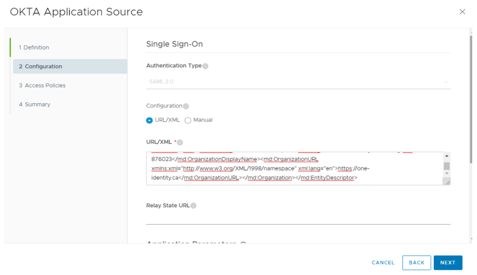Go to the 1 Definition step

(x=34, y=48)
